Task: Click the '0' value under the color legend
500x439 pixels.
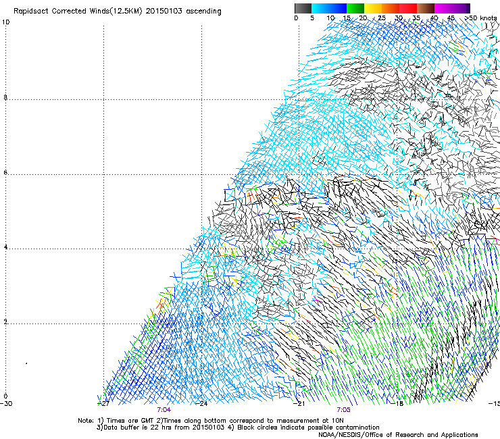Action: (x=296, y=18)
